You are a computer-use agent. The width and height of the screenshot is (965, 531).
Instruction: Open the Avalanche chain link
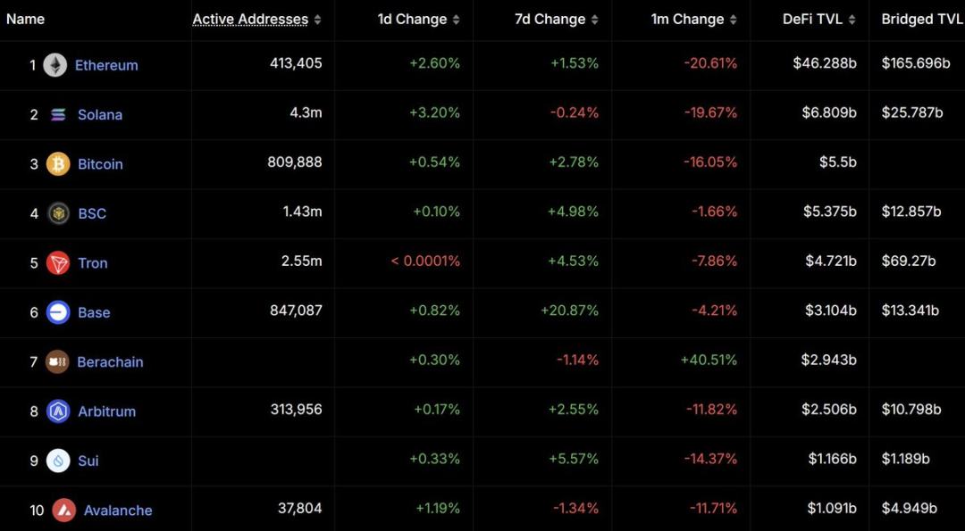[x=118, y=510]
